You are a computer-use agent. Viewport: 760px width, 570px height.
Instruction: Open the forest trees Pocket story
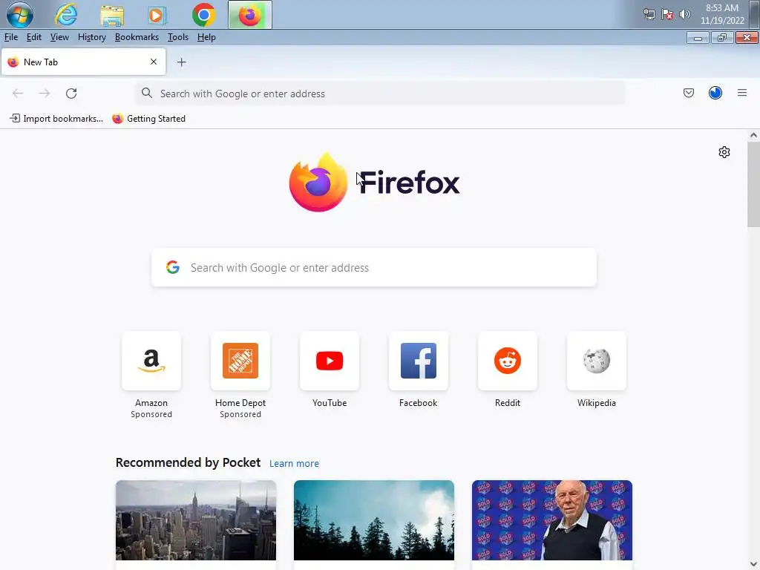tap(374, 520)
